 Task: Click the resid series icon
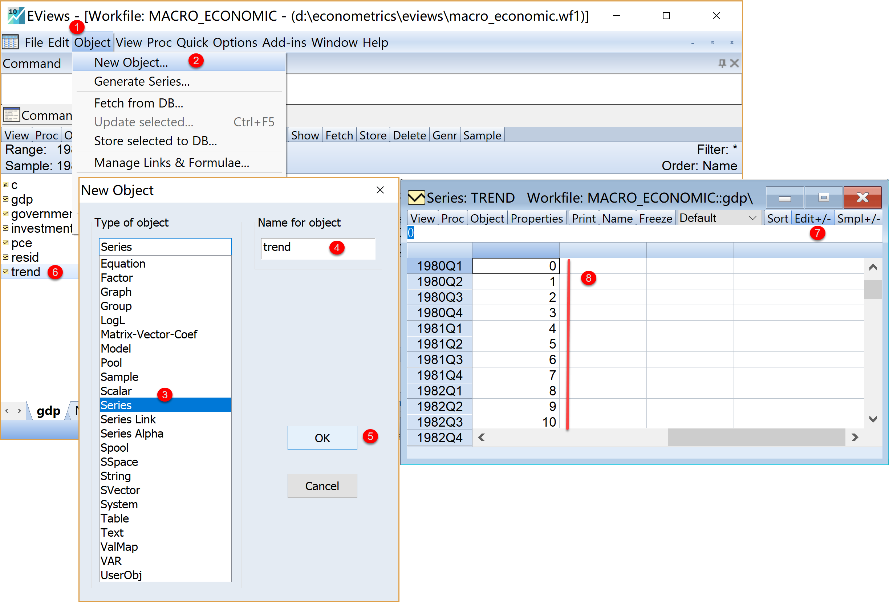(x=6, y=257)
